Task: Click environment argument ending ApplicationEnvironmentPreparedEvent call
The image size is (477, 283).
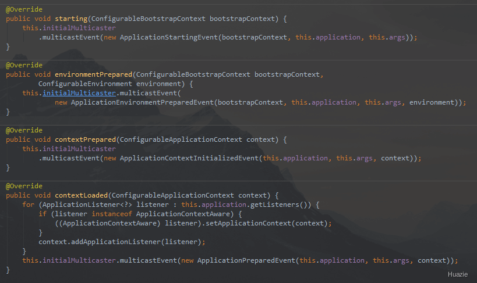Action: (432, 103)
